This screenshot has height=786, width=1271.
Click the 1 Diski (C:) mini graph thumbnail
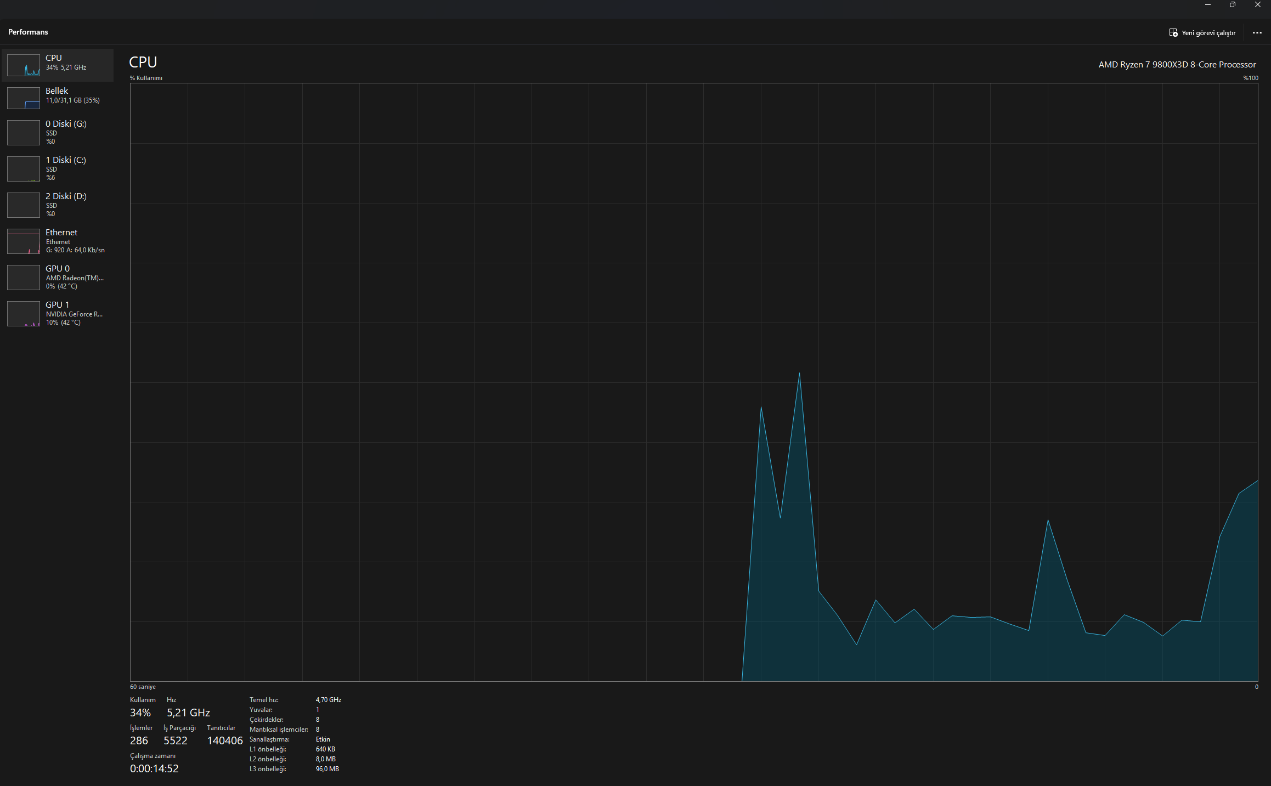[x=23, y=169]
